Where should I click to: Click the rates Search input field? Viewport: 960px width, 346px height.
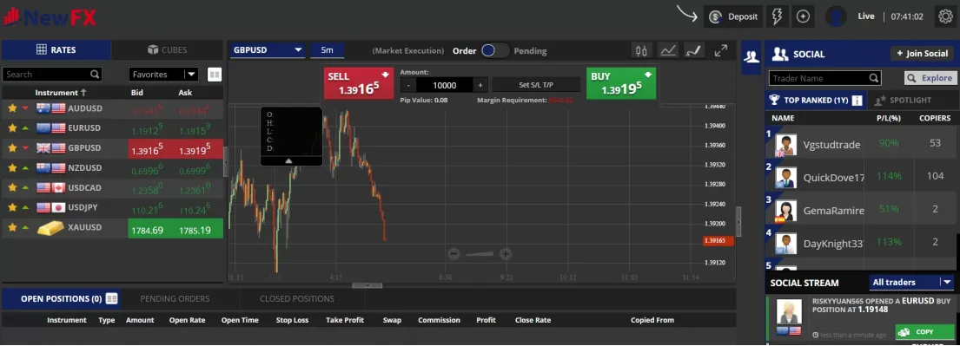click(52, 75)
